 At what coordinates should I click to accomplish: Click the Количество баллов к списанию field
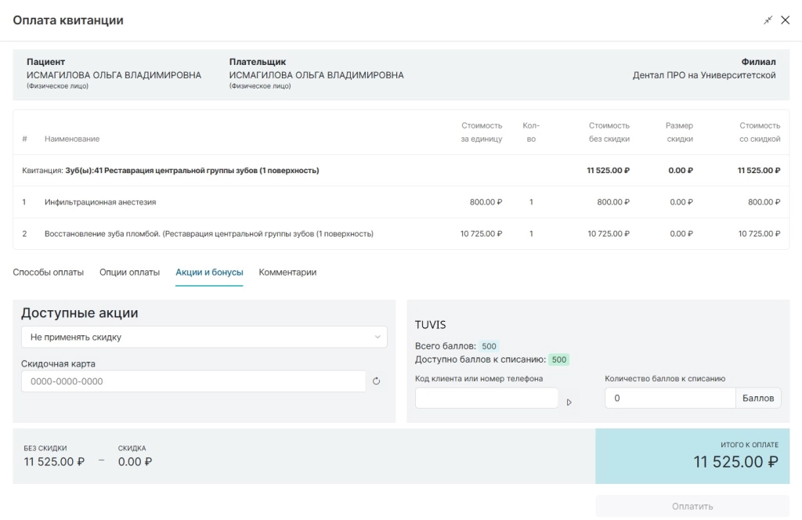pos(670,398)
